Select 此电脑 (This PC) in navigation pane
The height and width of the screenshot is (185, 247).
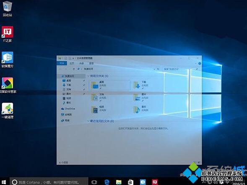(x=66, y=115)
